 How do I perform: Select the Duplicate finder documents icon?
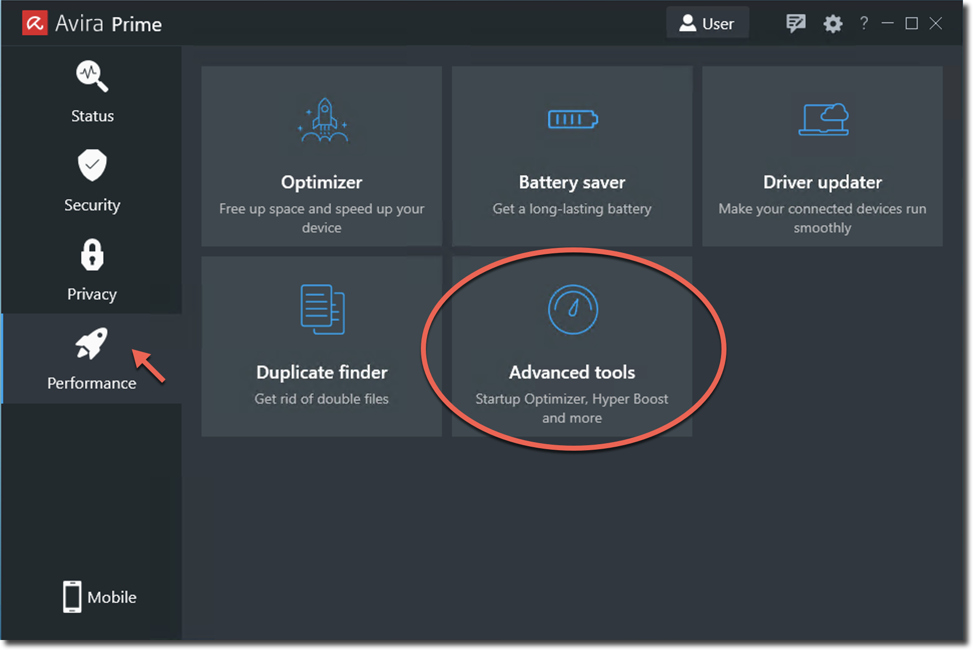click(x=321, y=309)
